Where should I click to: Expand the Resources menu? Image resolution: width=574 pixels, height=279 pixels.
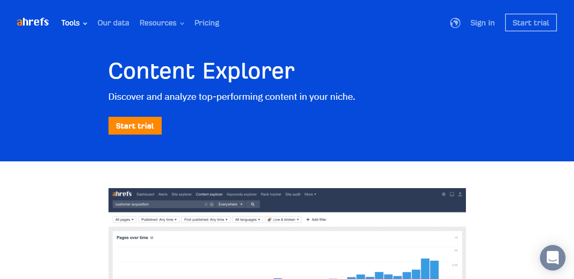click(162, 23)
